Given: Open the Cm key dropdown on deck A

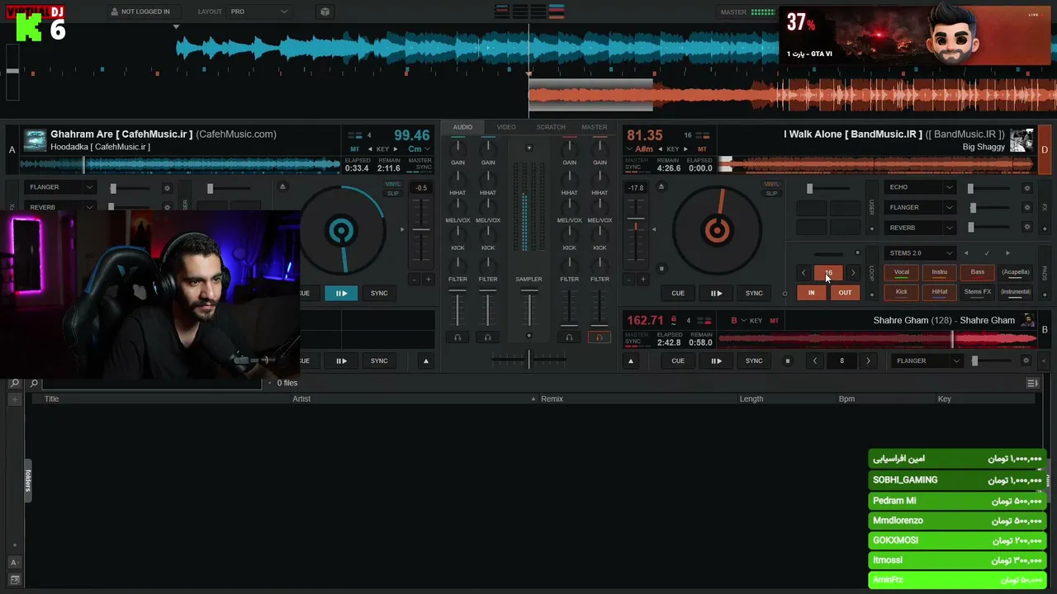Looking at the screenshot, I should point(419,149).
